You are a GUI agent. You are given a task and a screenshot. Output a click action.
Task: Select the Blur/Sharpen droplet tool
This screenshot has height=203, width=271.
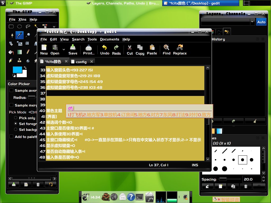click(28, 61)
